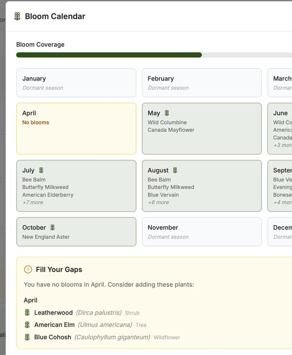Click the flower icon beside American Elm
Screen dimensions: 292x355
(27, 325)
